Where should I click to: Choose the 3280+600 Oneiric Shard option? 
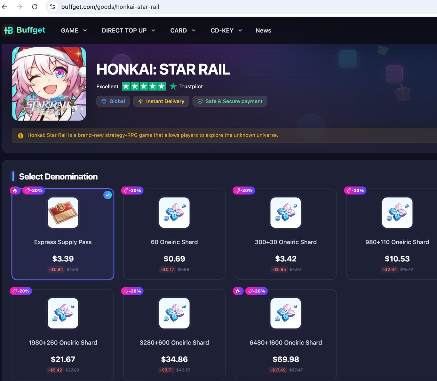tap(174, 335)
